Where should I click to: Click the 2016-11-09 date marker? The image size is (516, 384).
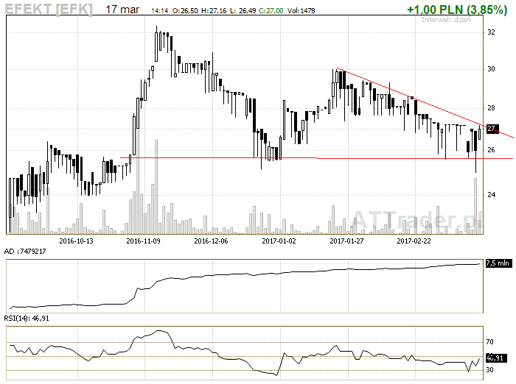pos(144,240)
